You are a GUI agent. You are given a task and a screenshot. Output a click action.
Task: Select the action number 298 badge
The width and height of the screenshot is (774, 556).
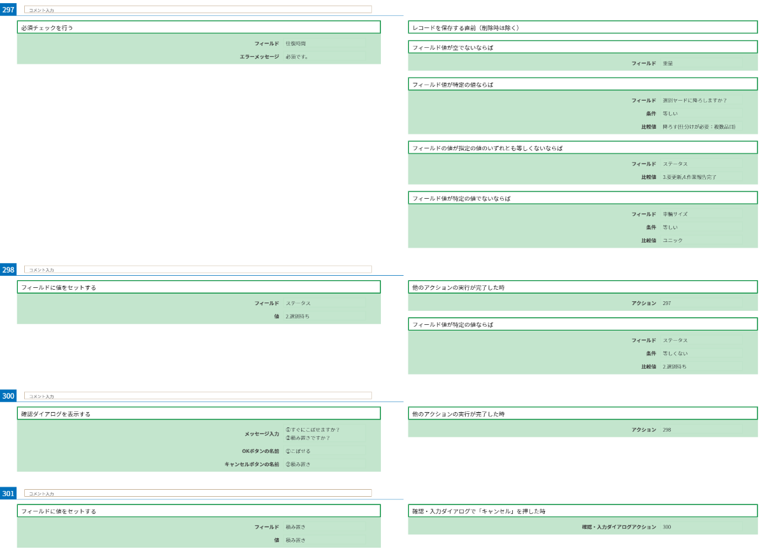click(8, 269)
